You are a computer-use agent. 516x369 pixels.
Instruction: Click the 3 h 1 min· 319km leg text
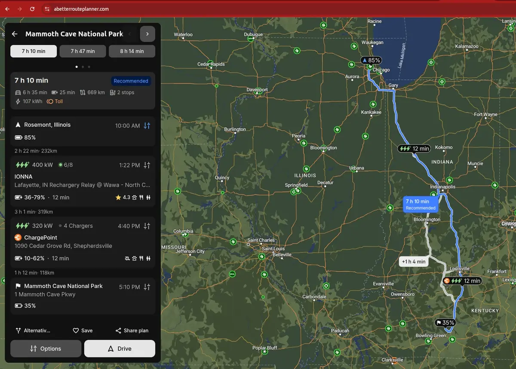point(34,212)
